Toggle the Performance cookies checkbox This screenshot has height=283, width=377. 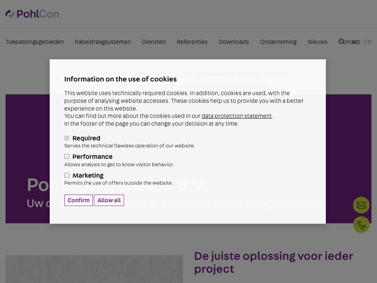coord(67,157)
